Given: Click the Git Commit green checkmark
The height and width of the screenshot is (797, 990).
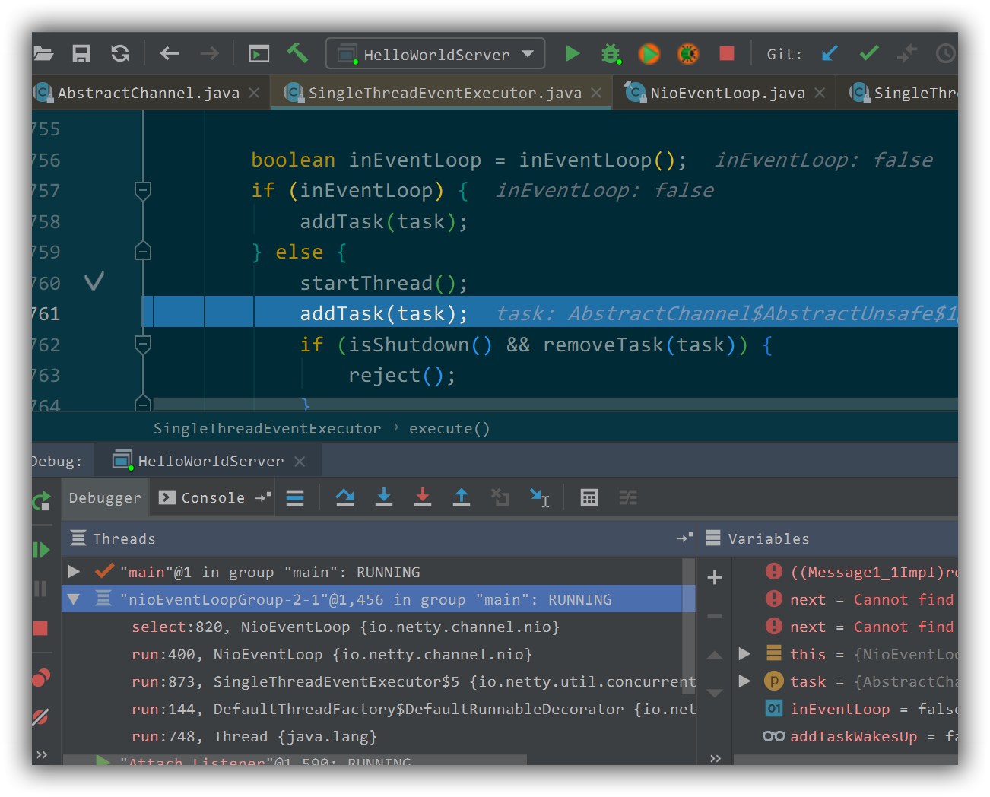Looking at the screenshot, I should pos(869,53).
